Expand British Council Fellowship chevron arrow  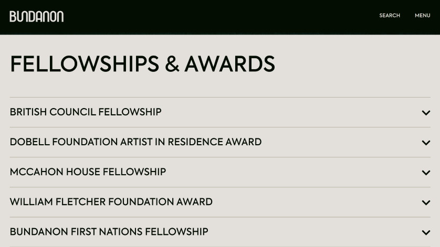[x=426, y=113]
